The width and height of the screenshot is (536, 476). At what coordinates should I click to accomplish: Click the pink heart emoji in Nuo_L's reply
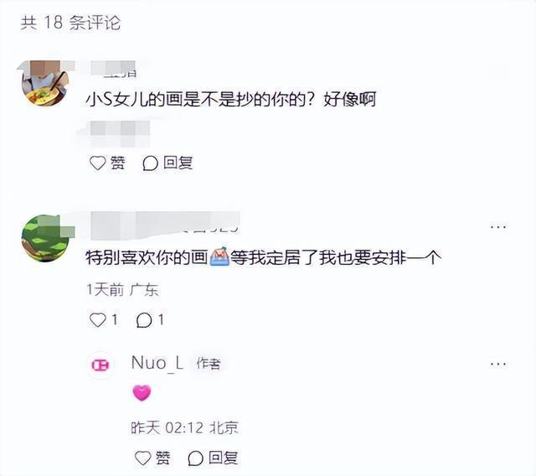pos(142,392)
